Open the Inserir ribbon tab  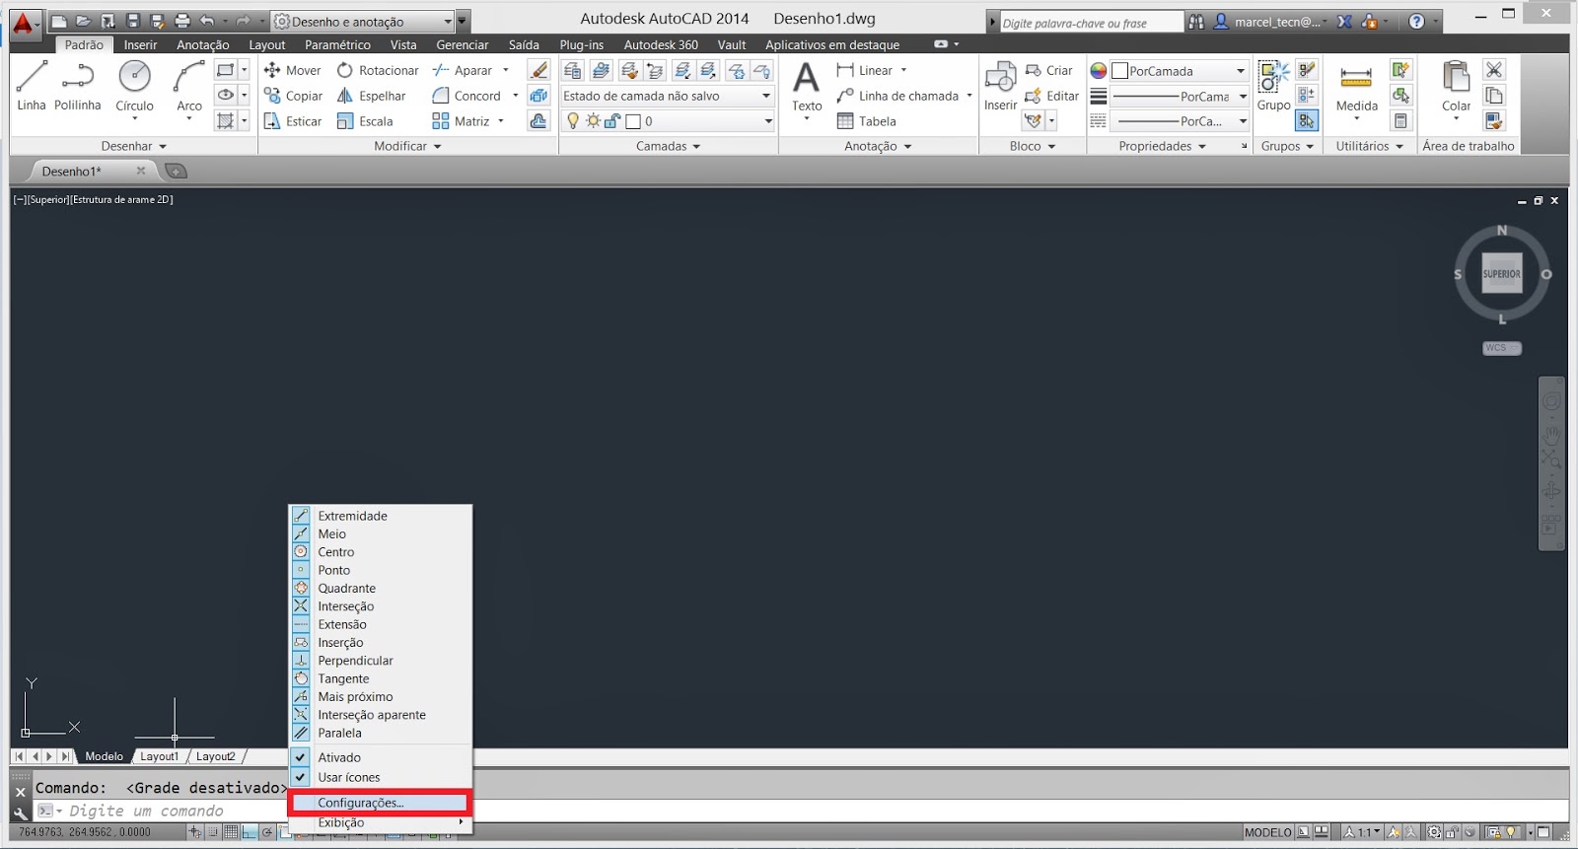click(x=140, y=44)
